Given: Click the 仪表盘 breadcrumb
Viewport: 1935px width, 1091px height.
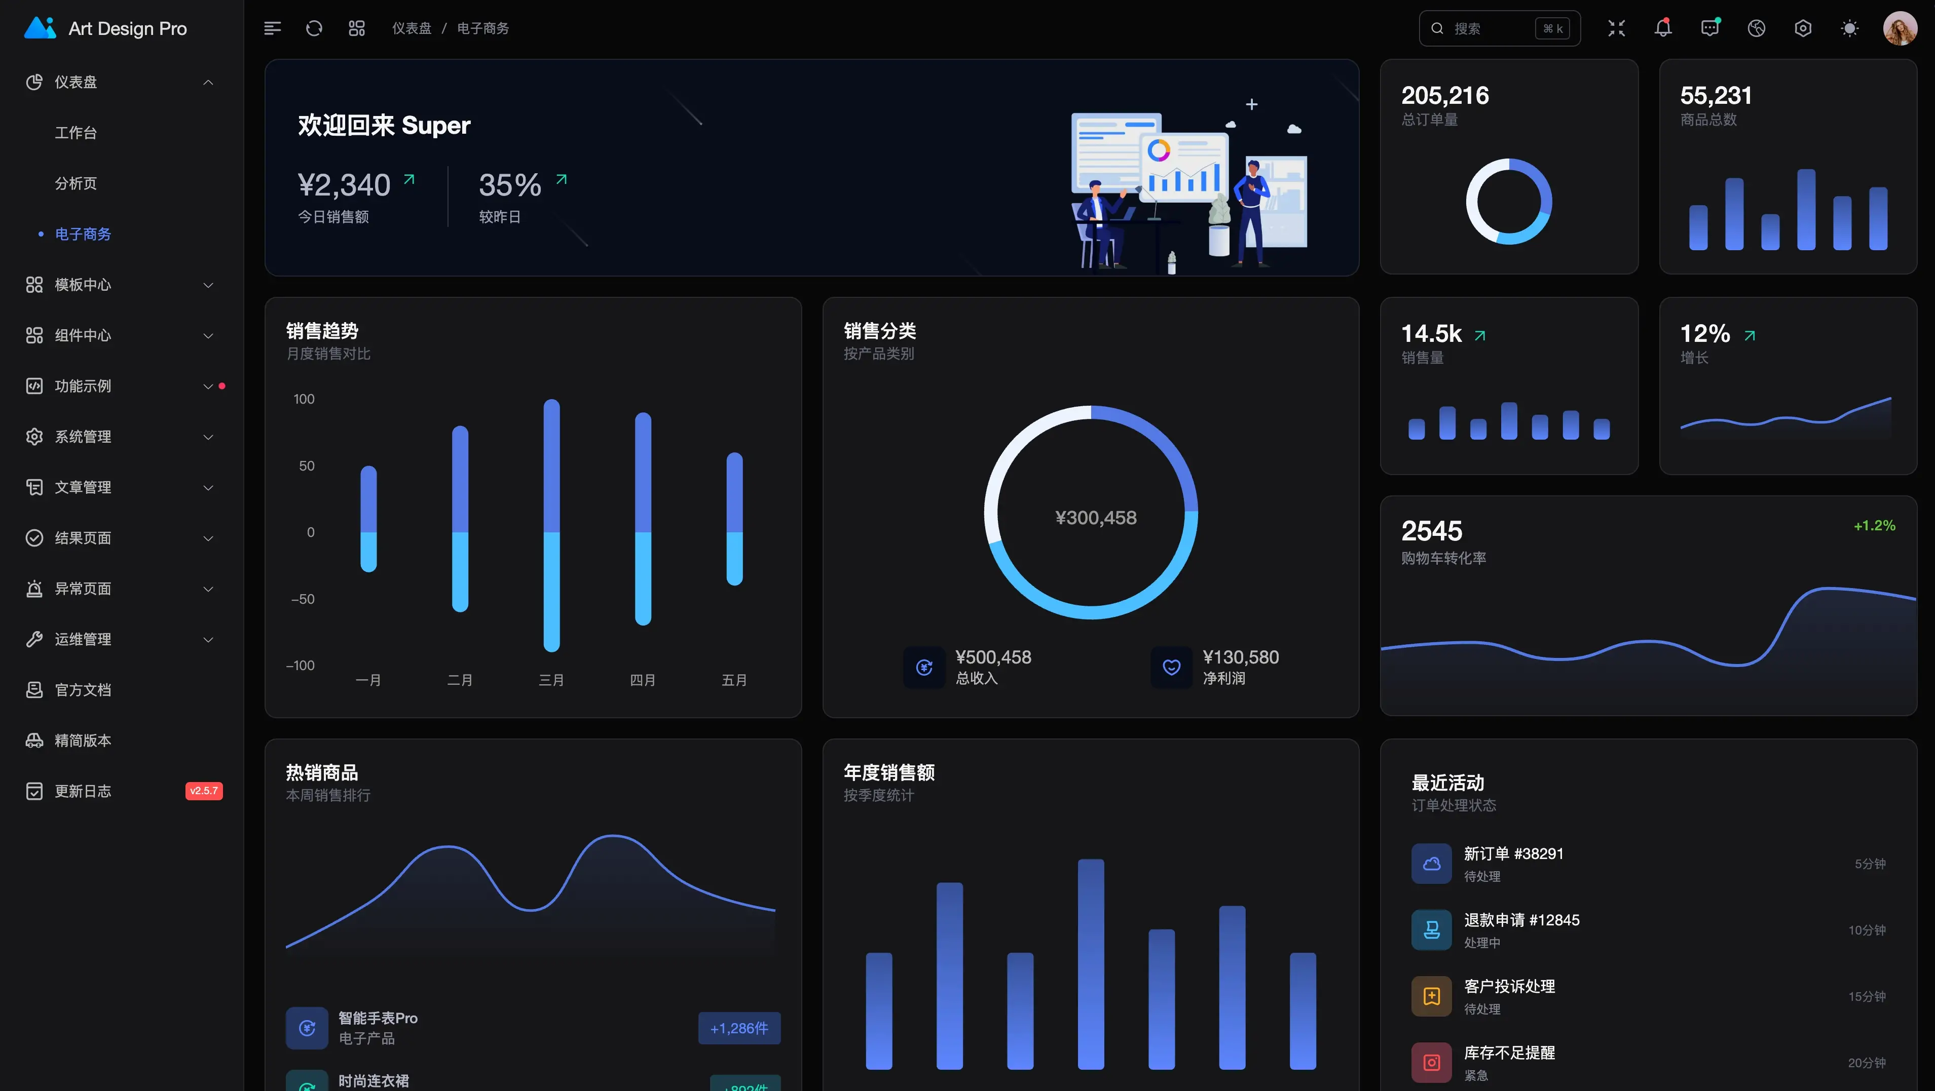Looking at the screenshot, I should click(412, 28).
